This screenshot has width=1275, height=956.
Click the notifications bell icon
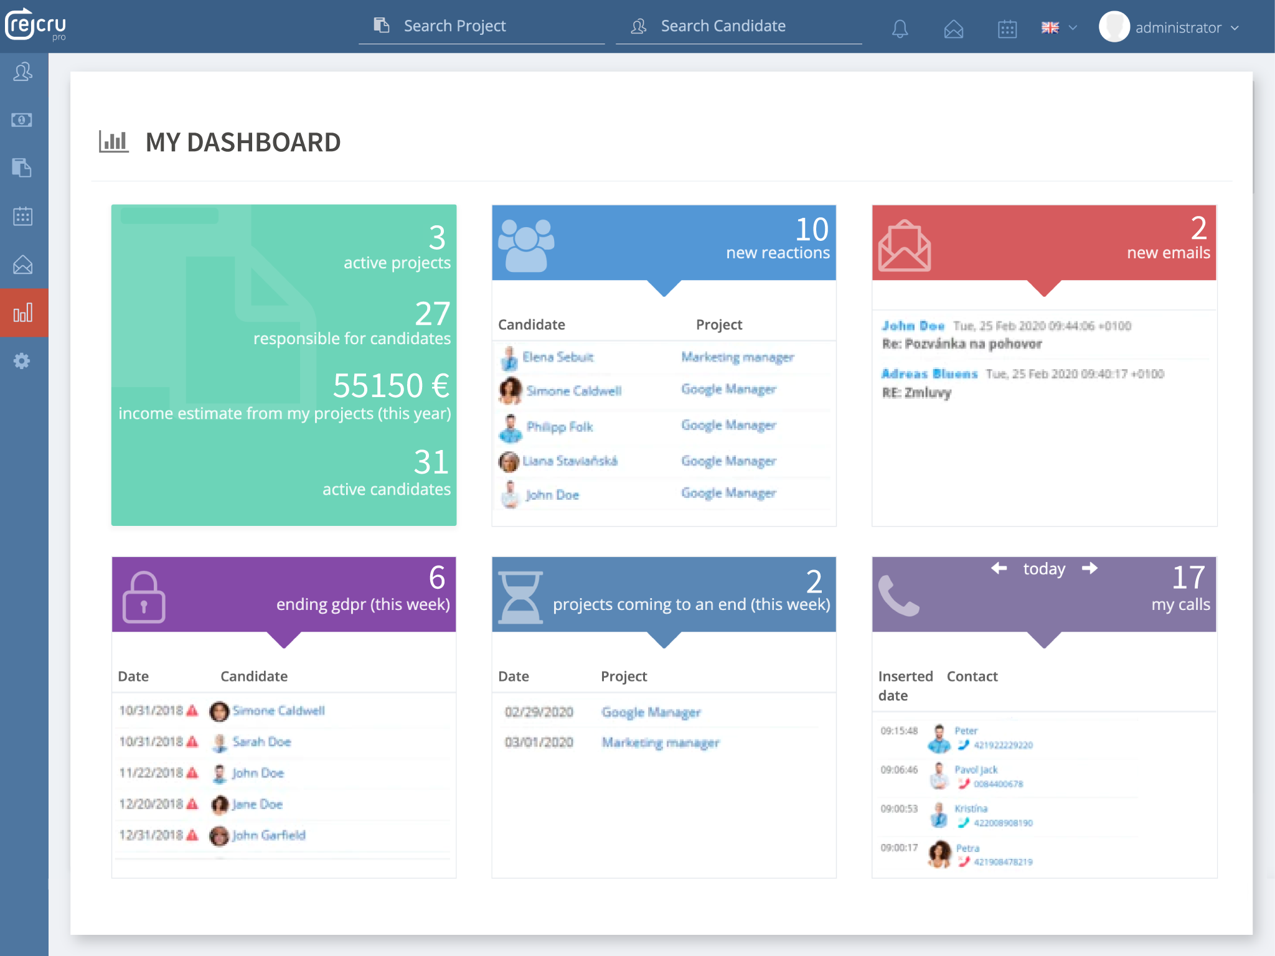coord(900,29)
